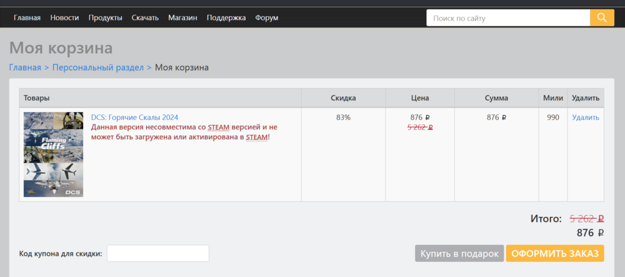The width and height of the screenshot is (625, 277).
Task: Open the Форум menu link
Action: [x=267, y=18]
